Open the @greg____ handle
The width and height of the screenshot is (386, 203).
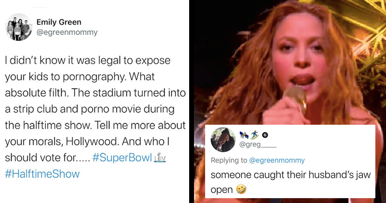(258, 144)
